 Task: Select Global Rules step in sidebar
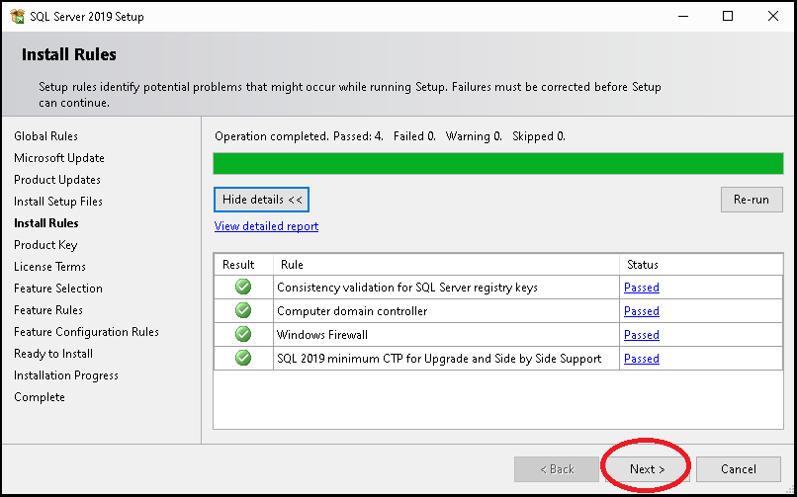(x=45, y=136)
